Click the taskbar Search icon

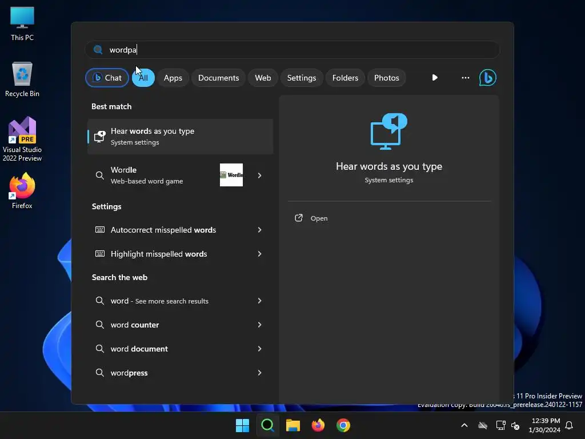(267, 425)
